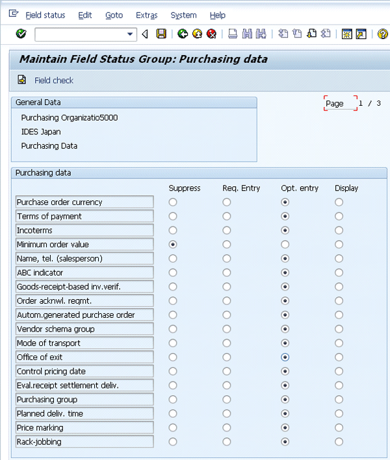Set Goods-receipt-based inv.verif. to Display
Screen dimensions: 390x460
(x=339, y=287)
